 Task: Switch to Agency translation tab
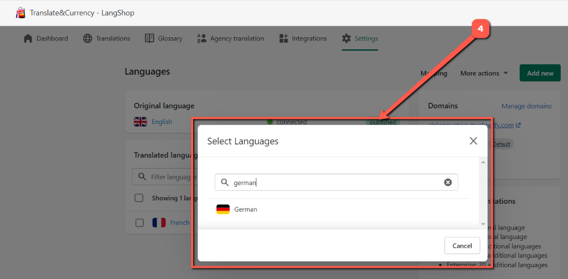pyautogui.click(x=231, y=38)
